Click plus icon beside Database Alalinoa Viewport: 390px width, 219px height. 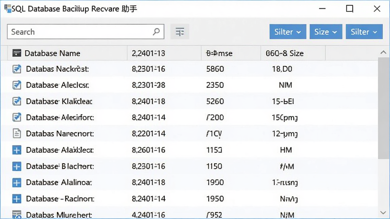(17, 183)
